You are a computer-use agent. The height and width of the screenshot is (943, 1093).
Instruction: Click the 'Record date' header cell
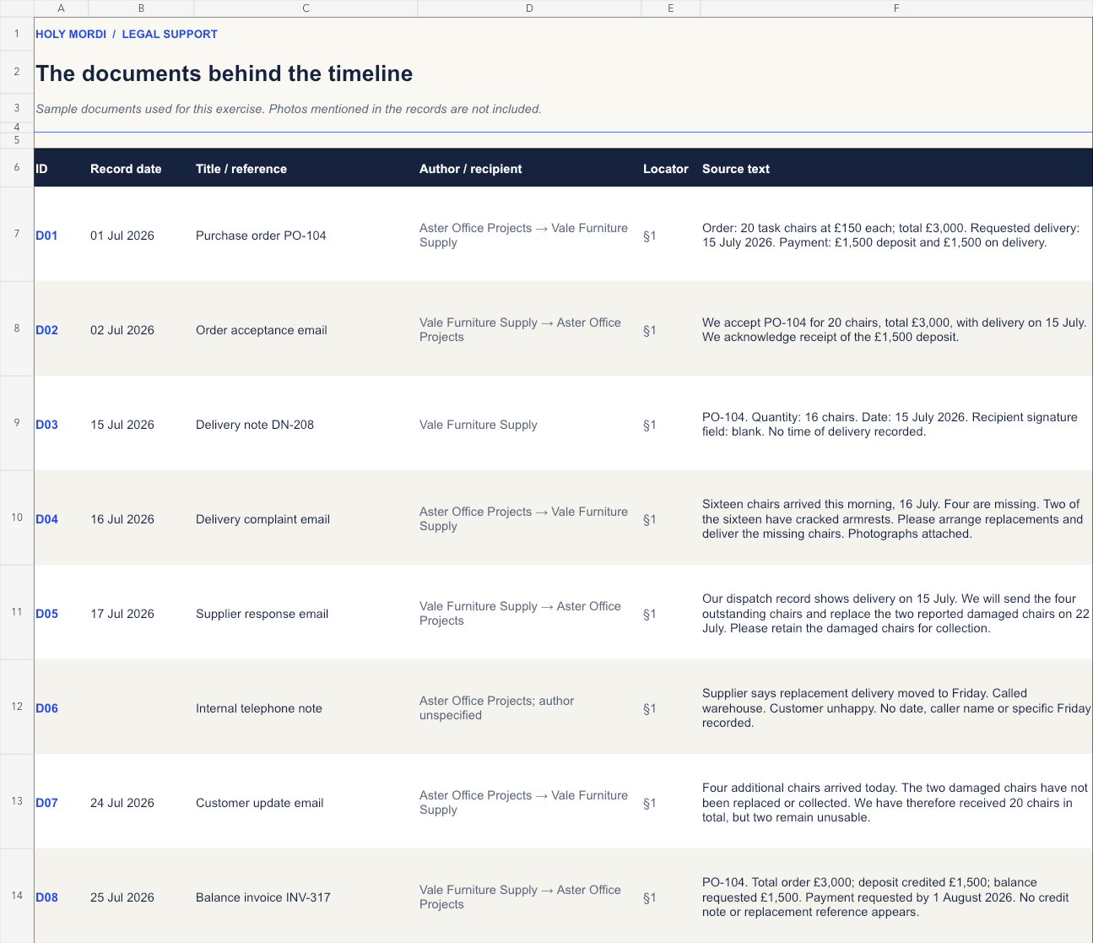[x=141, y=168]
